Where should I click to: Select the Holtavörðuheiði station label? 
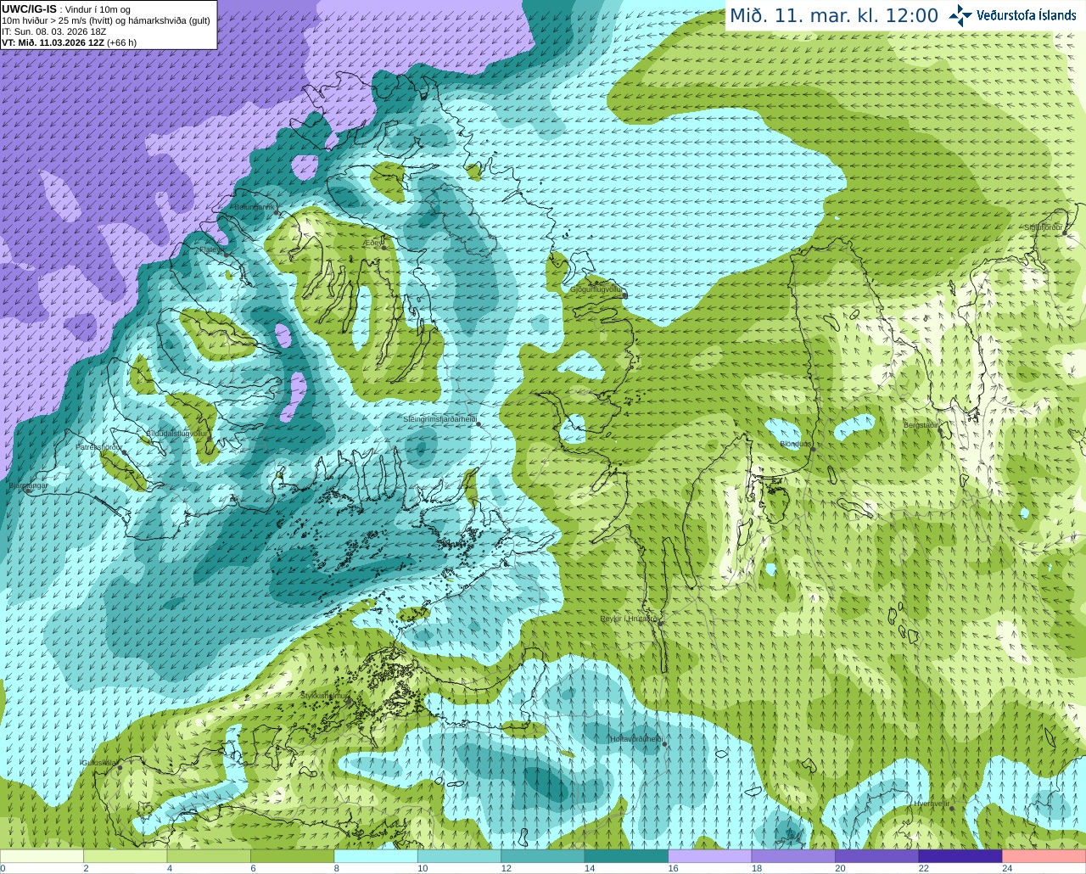636,739
